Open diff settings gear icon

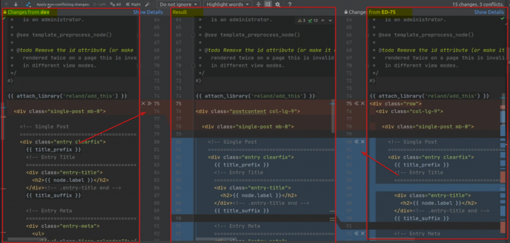(x=277, y=4)
